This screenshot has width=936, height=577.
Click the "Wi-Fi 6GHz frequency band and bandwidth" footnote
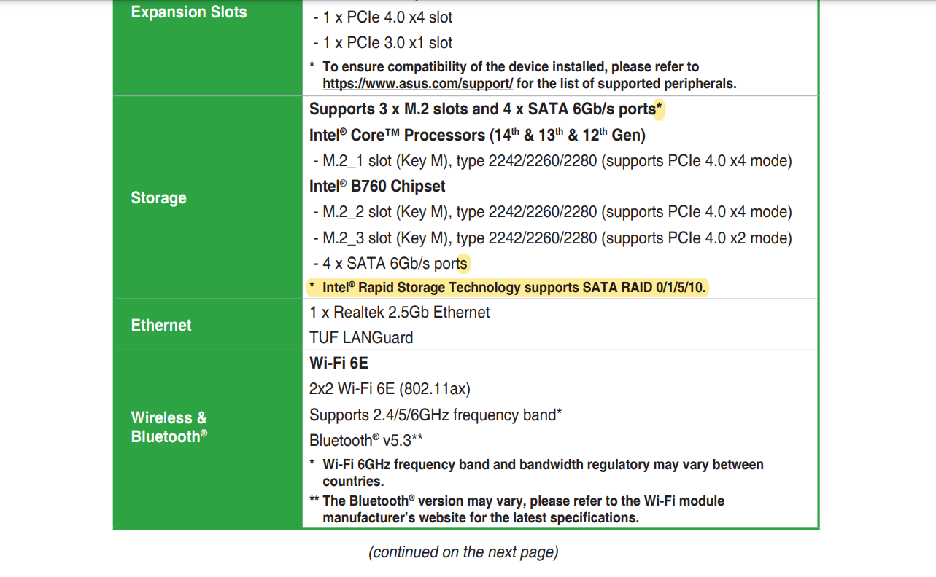(x=536, y=473)
